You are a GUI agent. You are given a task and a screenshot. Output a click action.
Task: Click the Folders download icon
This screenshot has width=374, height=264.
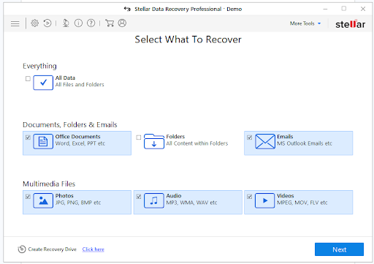click(x=154, y=141)
